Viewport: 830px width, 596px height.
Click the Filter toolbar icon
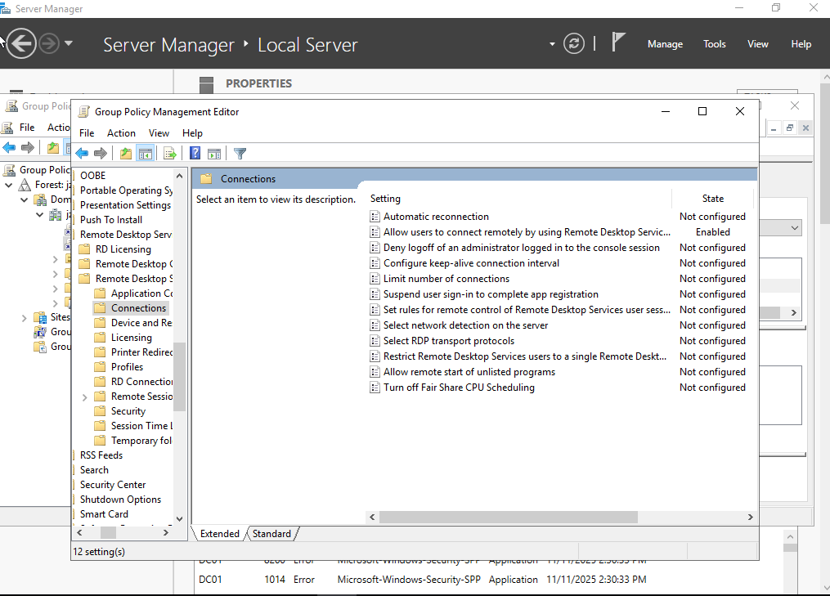tap(238, 153)
